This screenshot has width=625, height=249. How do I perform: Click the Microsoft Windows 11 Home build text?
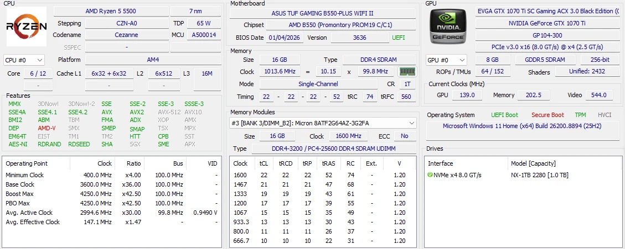point(522,126)
